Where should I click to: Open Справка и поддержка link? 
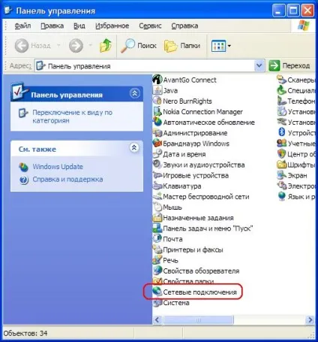point(67,180)
